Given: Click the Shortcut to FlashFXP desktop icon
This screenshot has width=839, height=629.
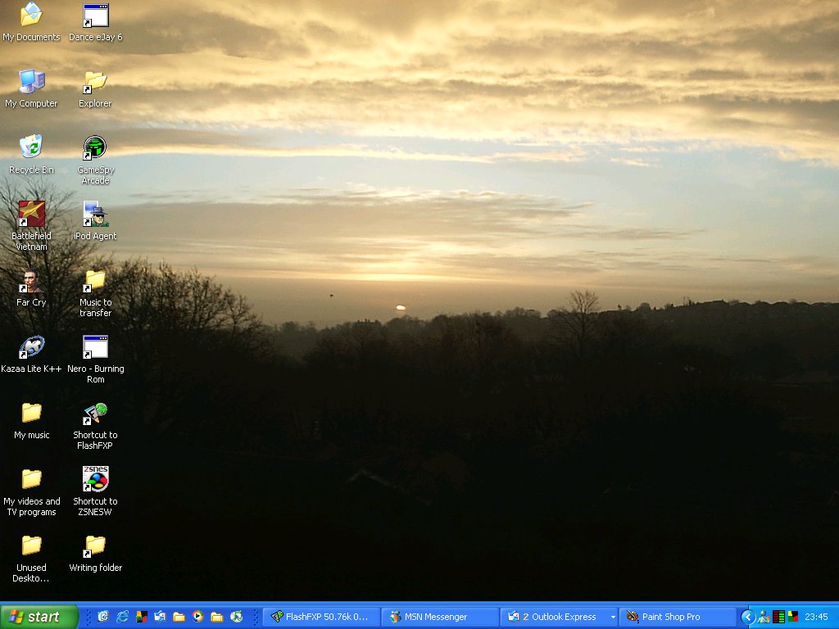Looking at the screenshot, I should (x=95, y=414).
